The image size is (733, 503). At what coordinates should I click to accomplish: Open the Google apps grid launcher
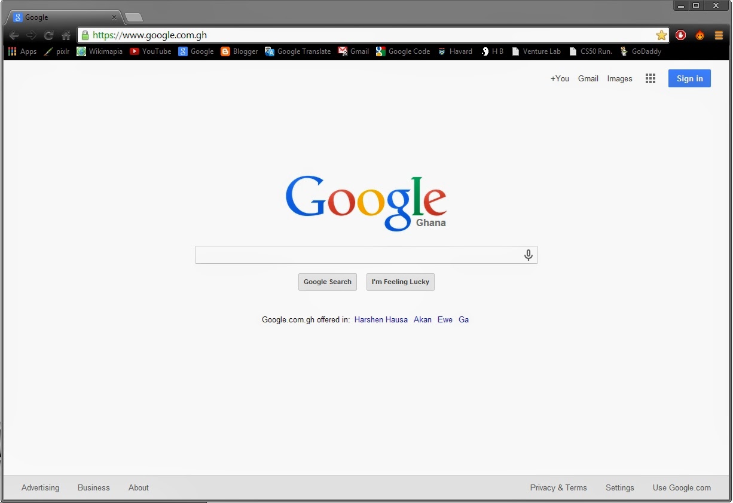pyautogui.click(x=650, y=78)
